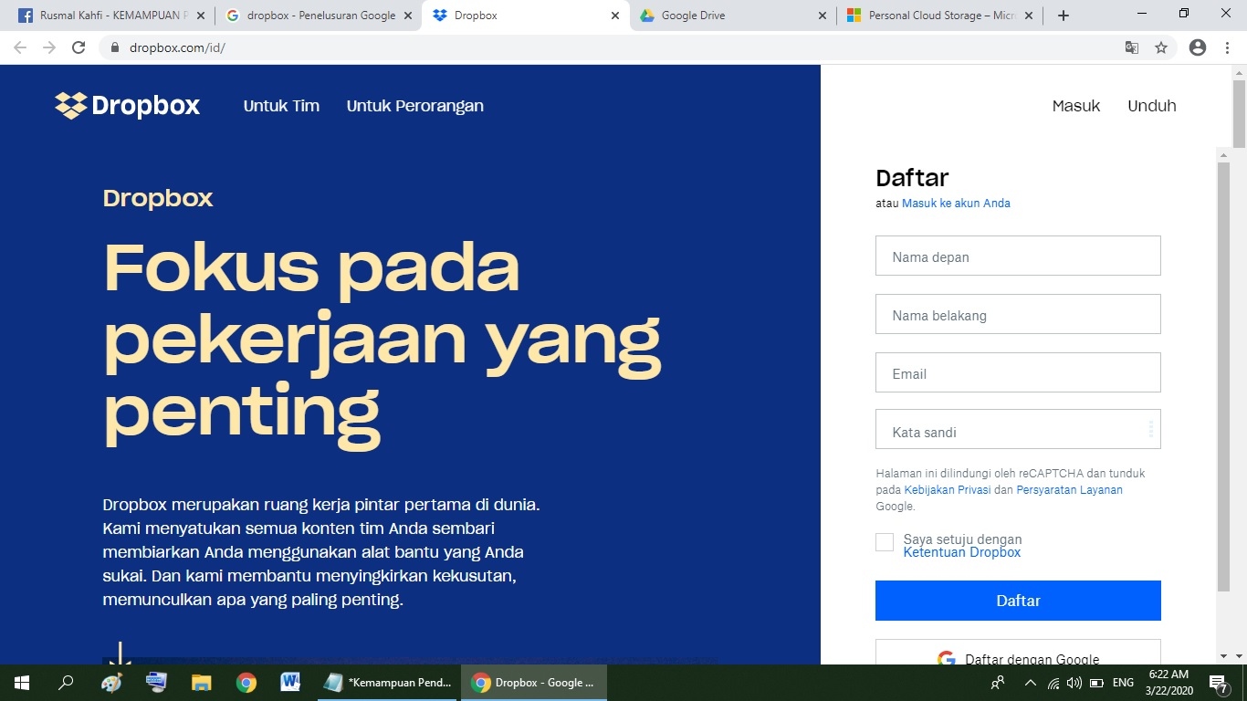Open the taskbar app with monitor icon
Image resolution: width=1247 pixels, height=701 pixels.
[x=156, y=683]
